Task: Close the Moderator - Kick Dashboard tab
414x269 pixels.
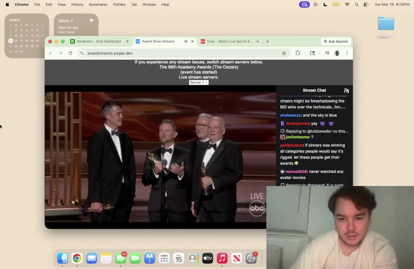Action: click(127, 41)
